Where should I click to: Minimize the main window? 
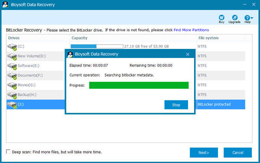244,4
